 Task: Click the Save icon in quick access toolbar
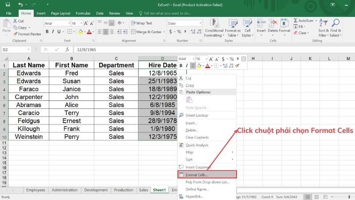[8, 4]
